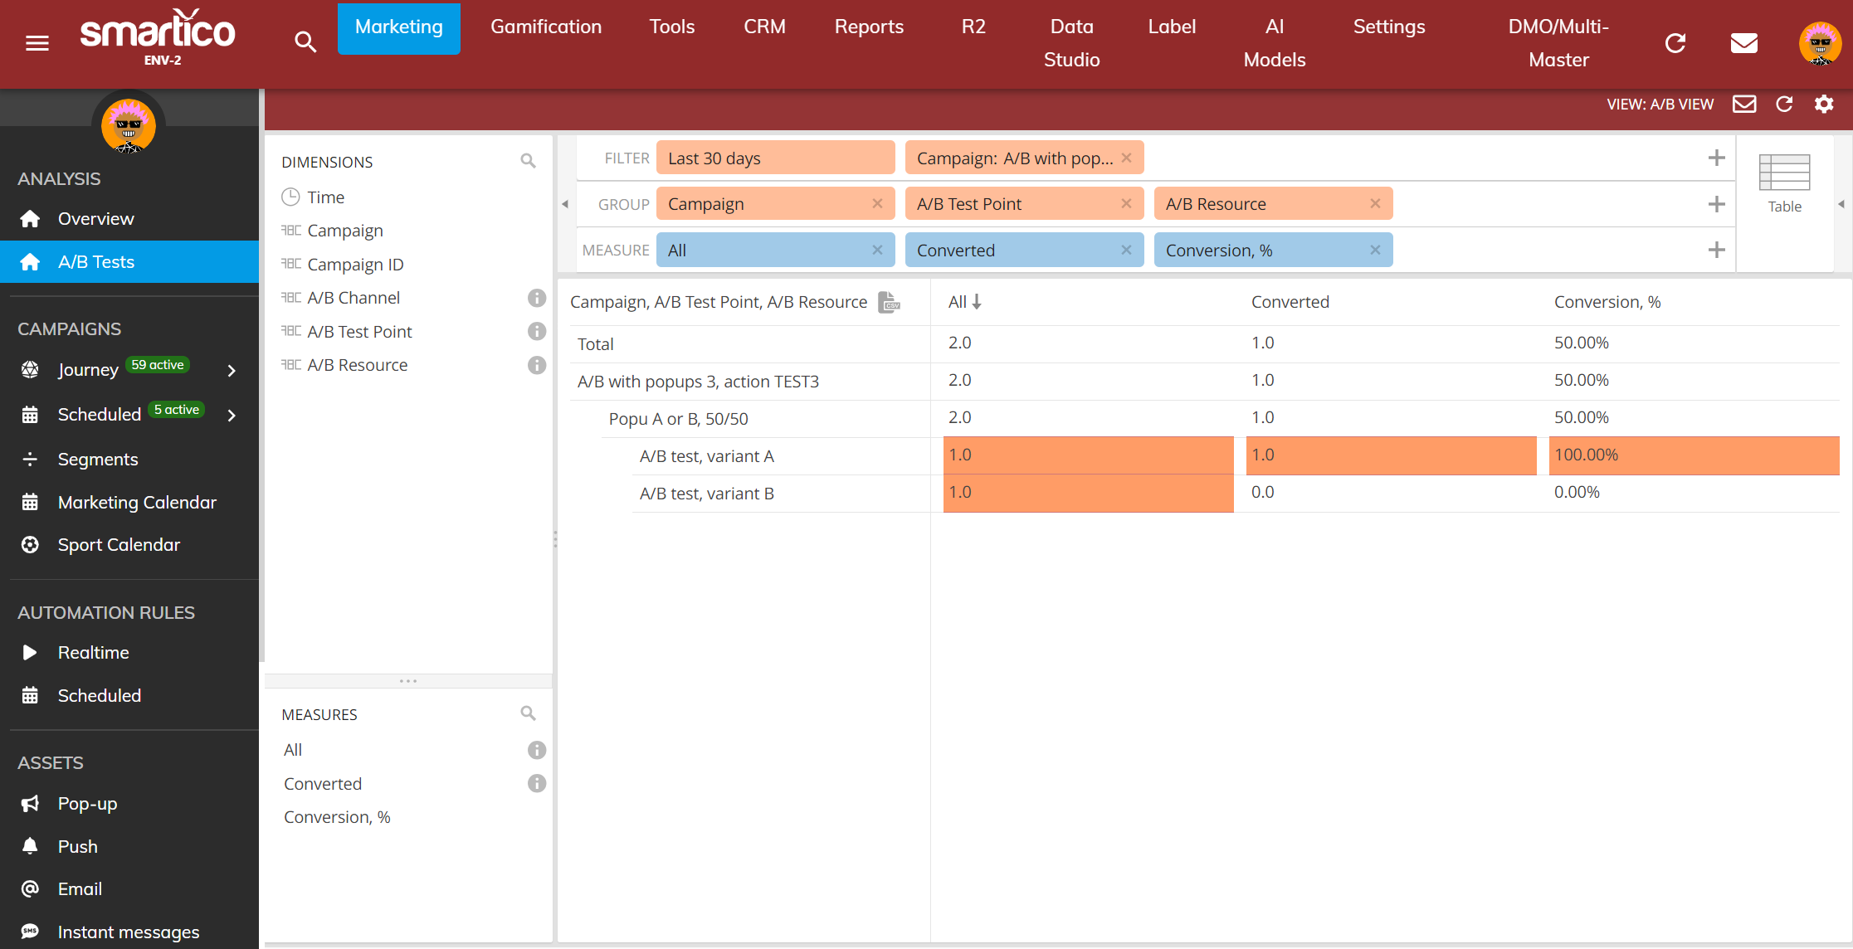Add a new filter with plus button

tap(1717, 158)
